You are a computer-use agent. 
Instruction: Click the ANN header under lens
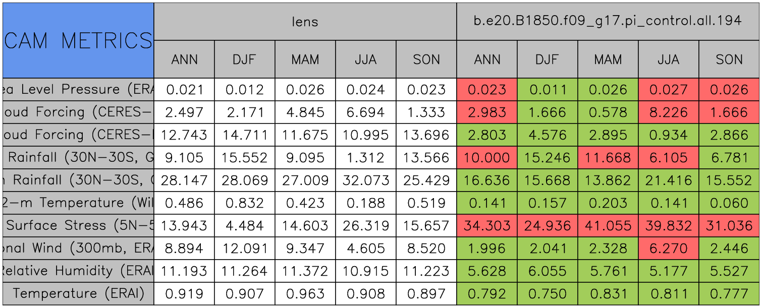pyautogui.click(x=184, y=59)
